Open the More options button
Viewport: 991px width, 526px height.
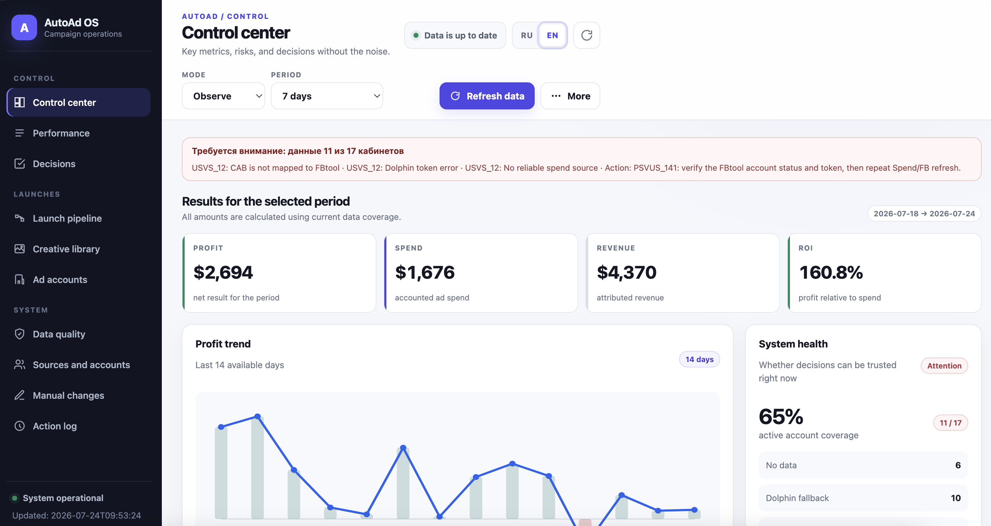[570, 96]
